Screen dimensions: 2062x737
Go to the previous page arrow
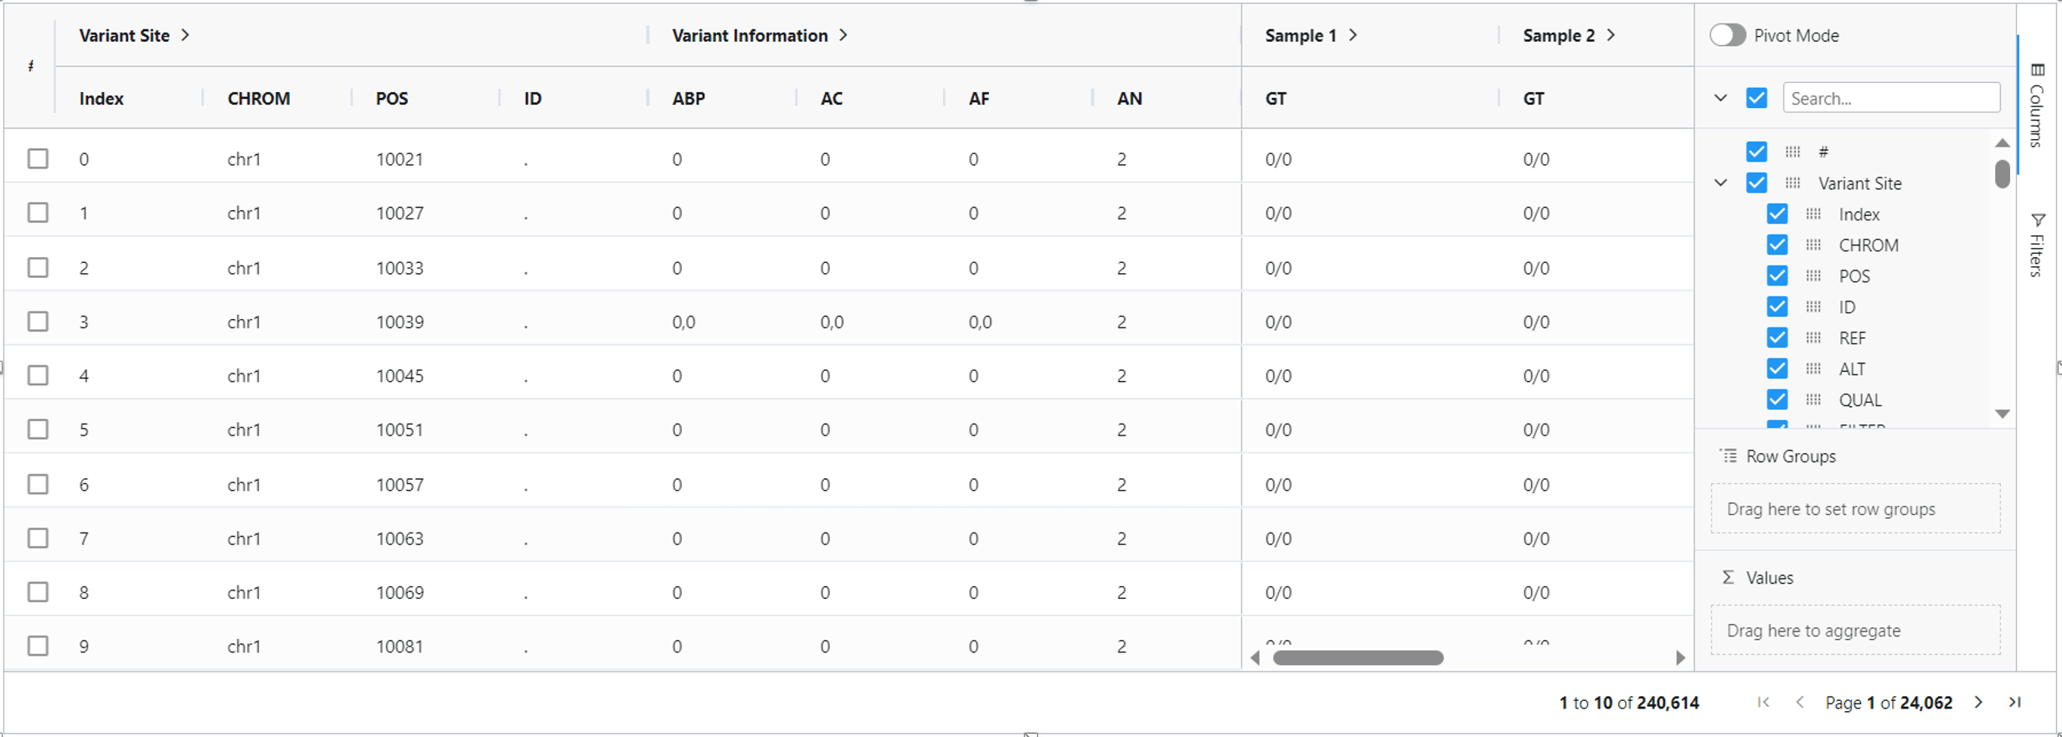1800,703
